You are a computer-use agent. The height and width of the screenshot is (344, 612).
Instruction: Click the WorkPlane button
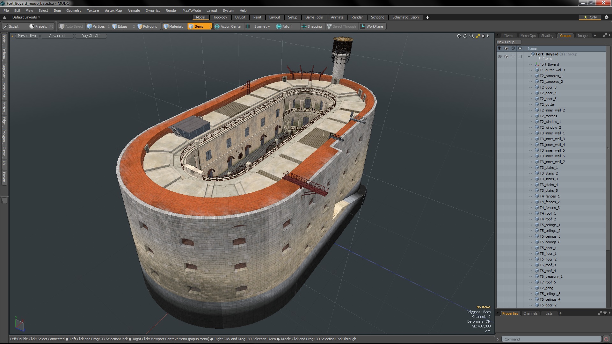coord(372,26)
